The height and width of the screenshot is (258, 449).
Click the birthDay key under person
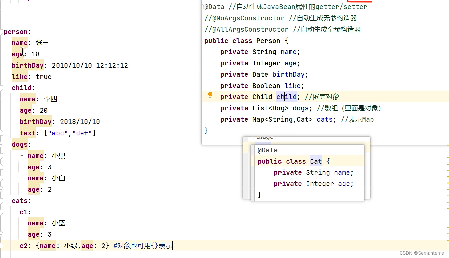coord(28,65)
